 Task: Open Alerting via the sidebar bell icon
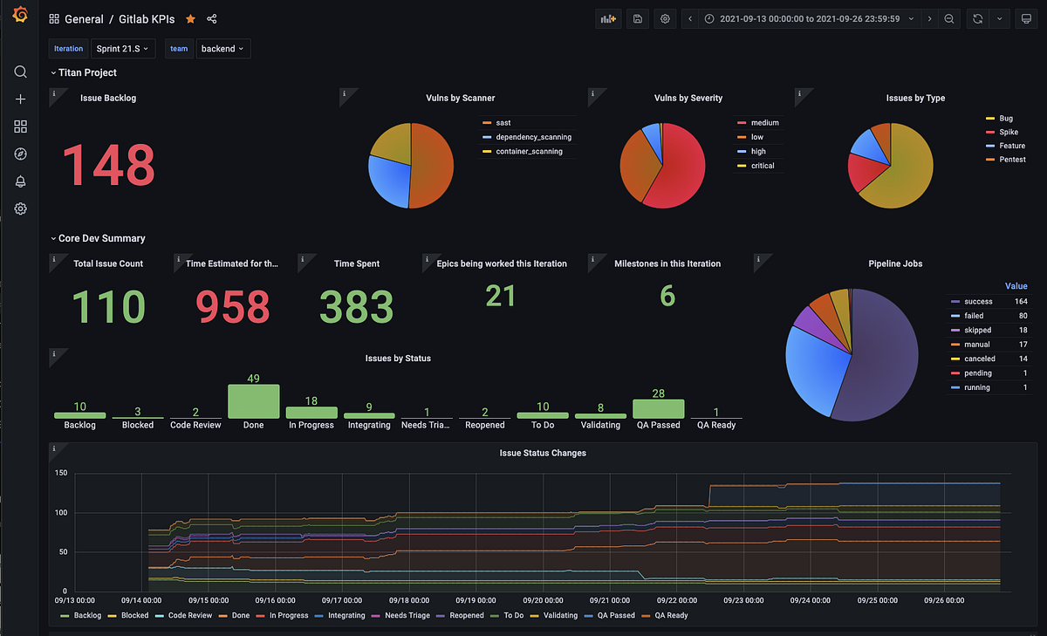pyautogui.click(x=20, y=181)
